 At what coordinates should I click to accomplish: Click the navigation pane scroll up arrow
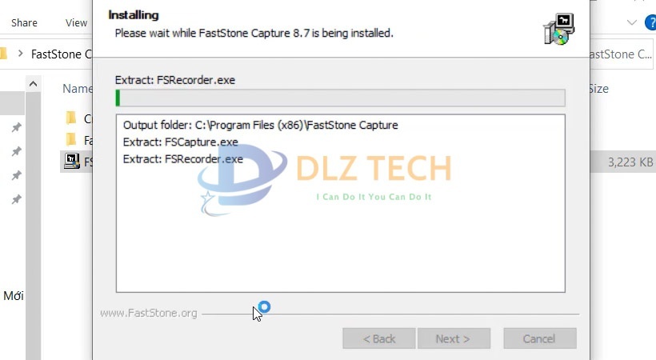(33, 84)
